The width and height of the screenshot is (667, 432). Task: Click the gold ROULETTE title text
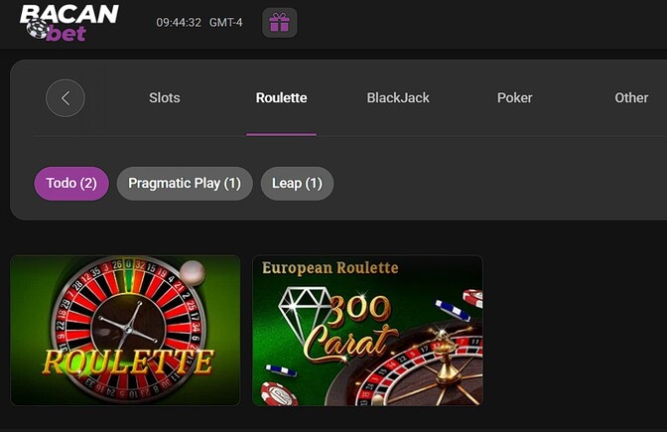[x=128, y=362]
